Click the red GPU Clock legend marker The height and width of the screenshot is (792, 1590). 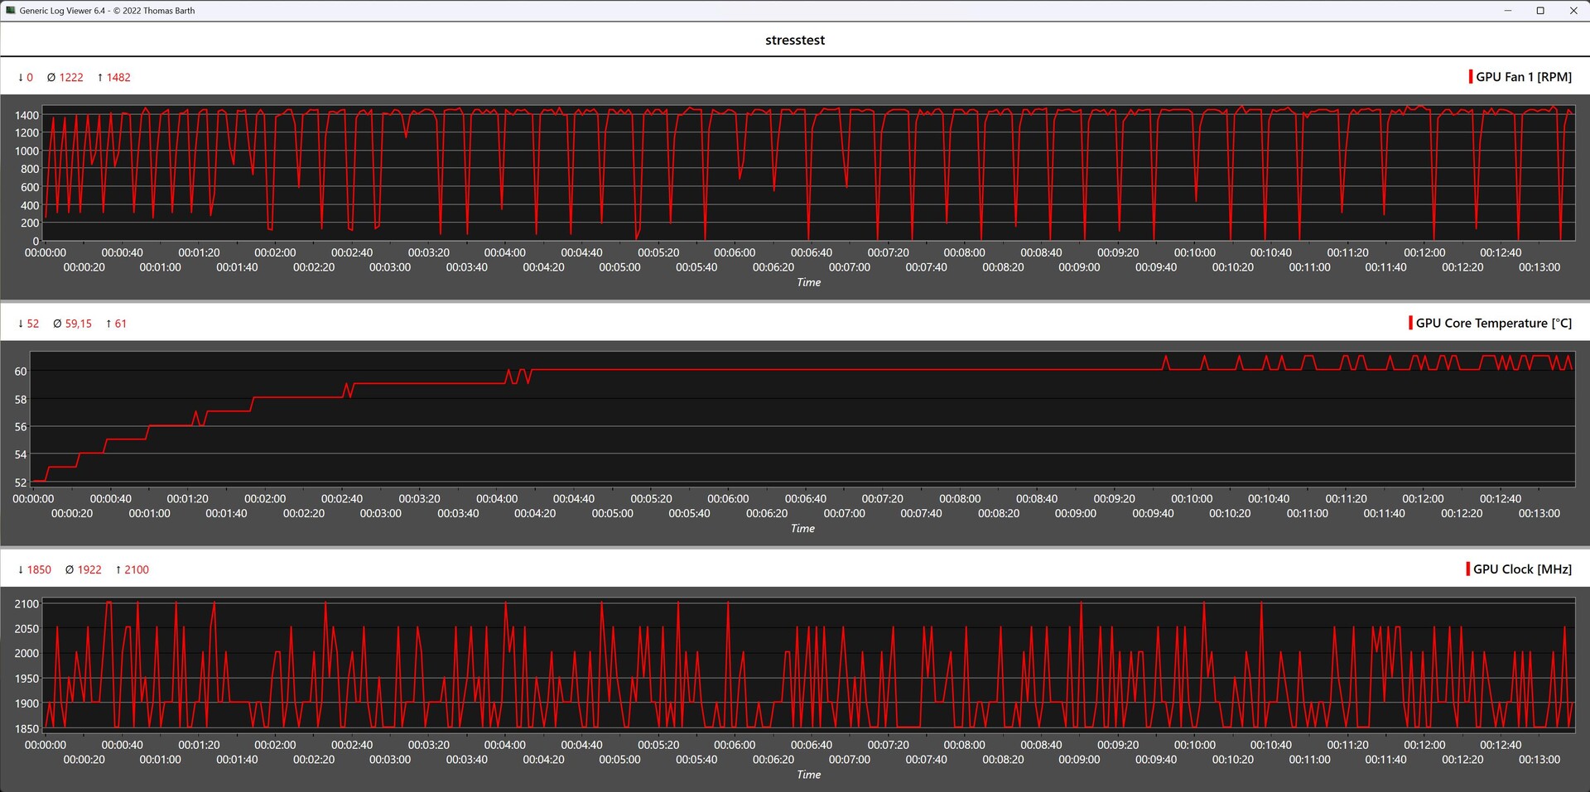click(1467, 569)
